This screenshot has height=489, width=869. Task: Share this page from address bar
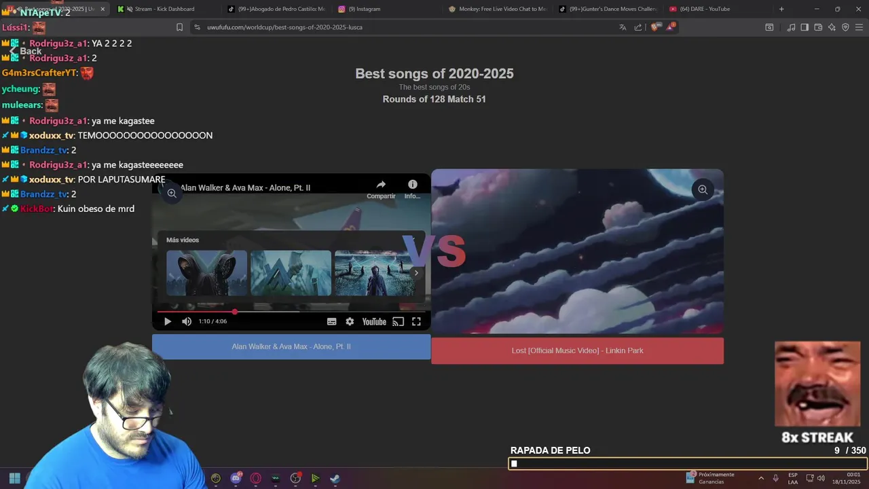click(x=638, y=27)
